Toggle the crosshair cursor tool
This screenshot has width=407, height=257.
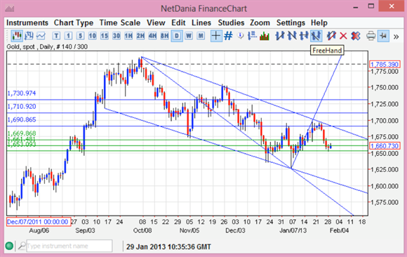tap(216, 36)
